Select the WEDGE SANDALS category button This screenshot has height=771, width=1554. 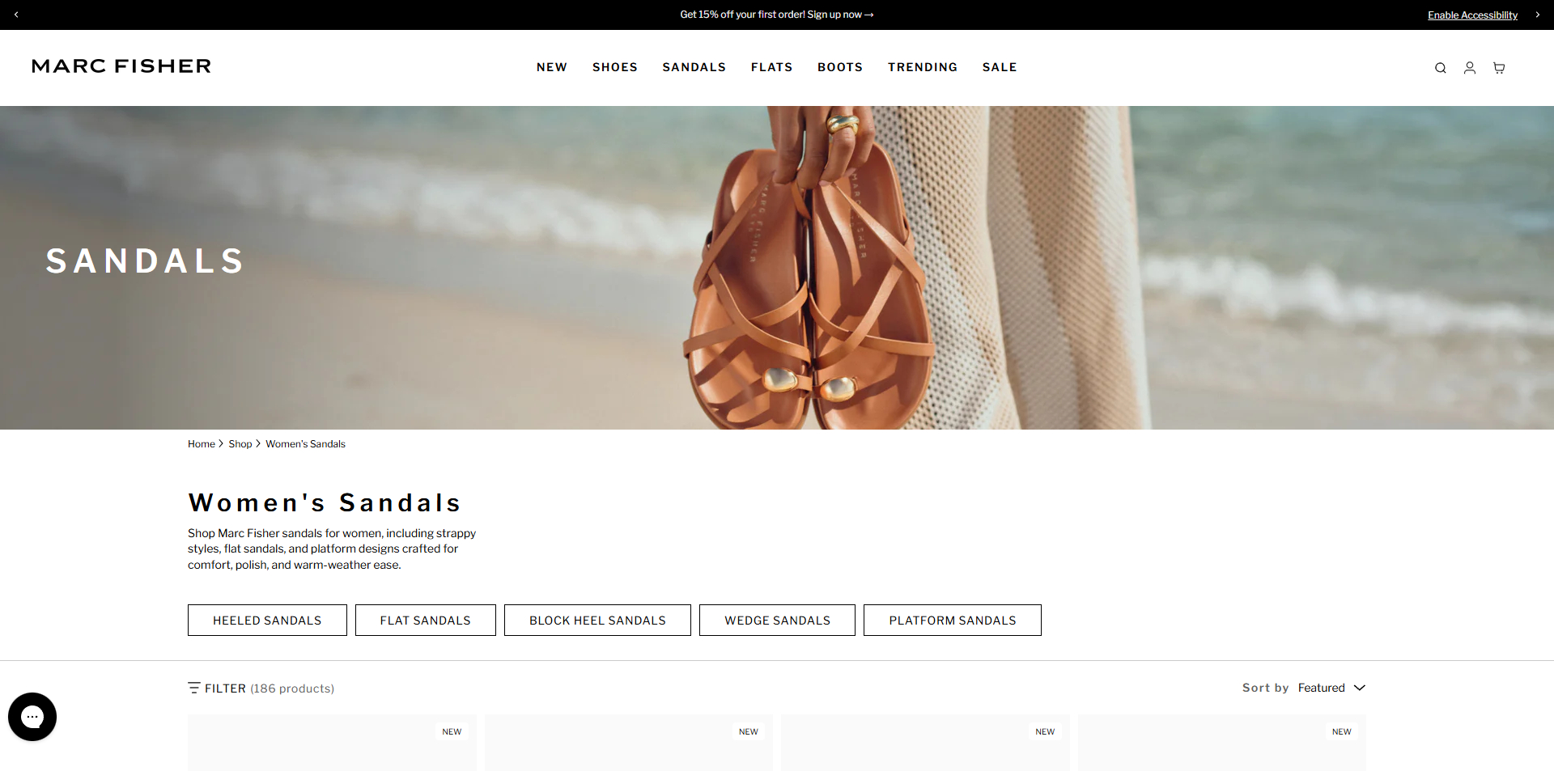[777, 621]
